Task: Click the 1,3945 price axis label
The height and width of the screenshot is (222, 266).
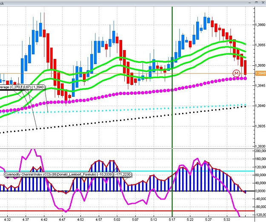Action: pos(260,85)
